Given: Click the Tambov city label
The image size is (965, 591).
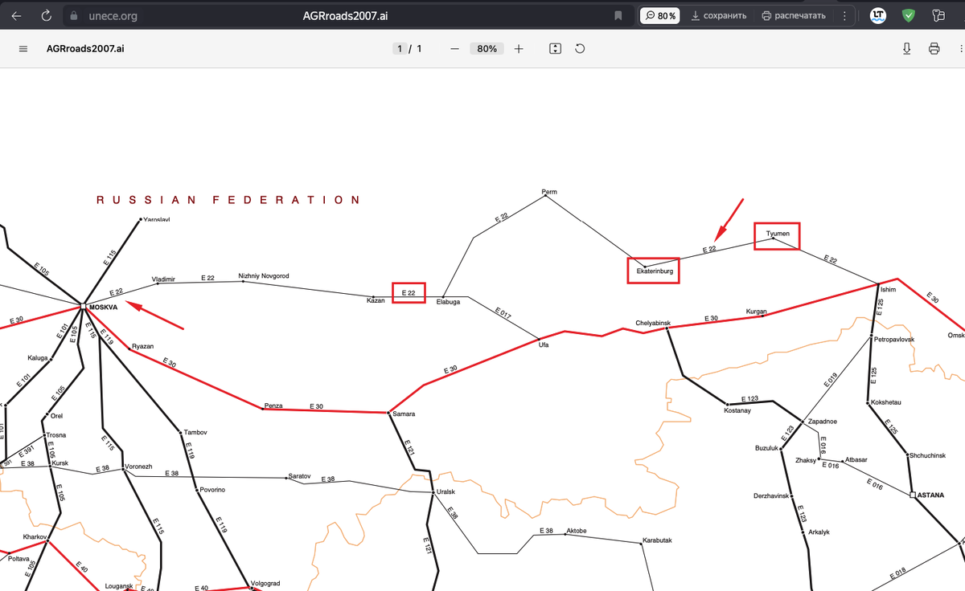Looking at the screenshot, I should point(195,432).
